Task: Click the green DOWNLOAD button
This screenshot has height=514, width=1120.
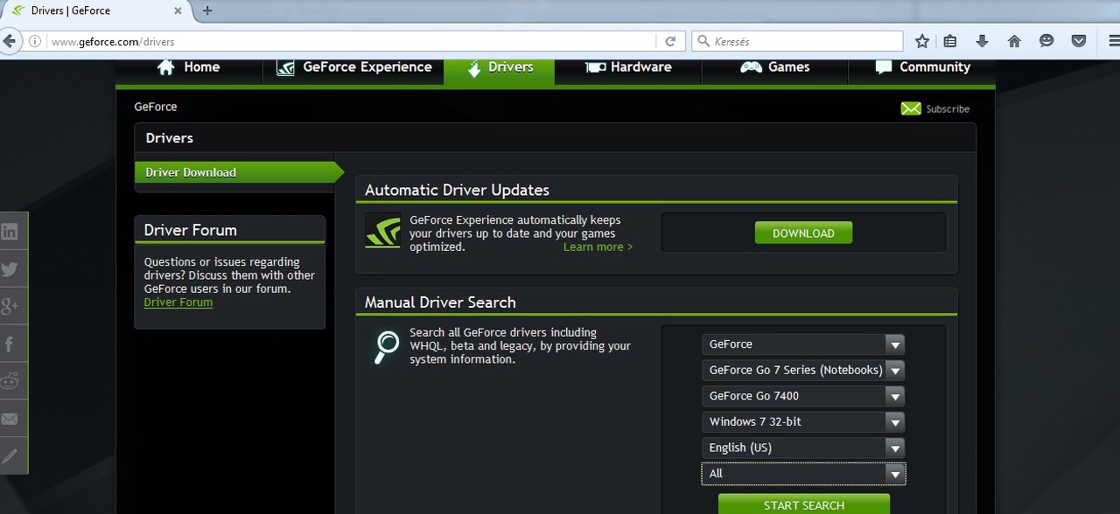Action: [803, 233]
